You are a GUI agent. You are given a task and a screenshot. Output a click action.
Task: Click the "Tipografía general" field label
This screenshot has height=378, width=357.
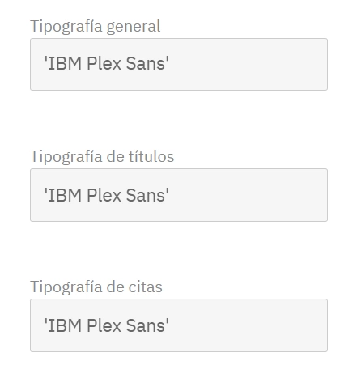(x=96, y=27)
